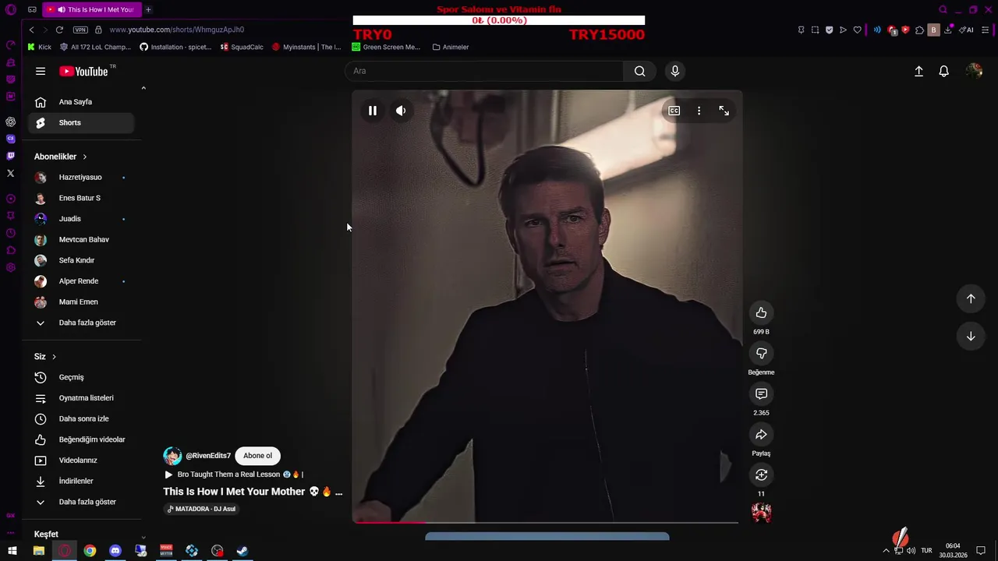Open YouTube account avatar menu
Image resolution: width=998 pixels, height=561 pixels.
click(x=974, y=71)
